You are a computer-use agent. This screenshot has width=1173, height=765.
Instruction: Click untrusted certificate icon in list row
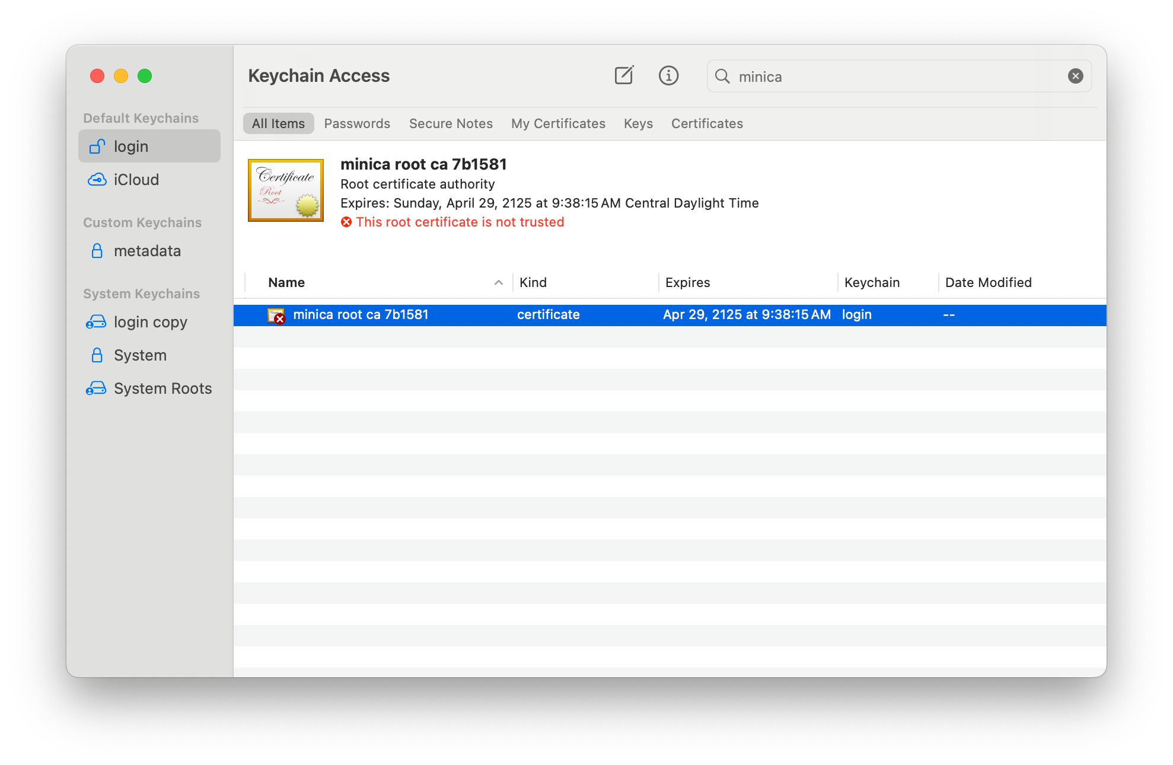pyautogui.click(x=276, y=315)
